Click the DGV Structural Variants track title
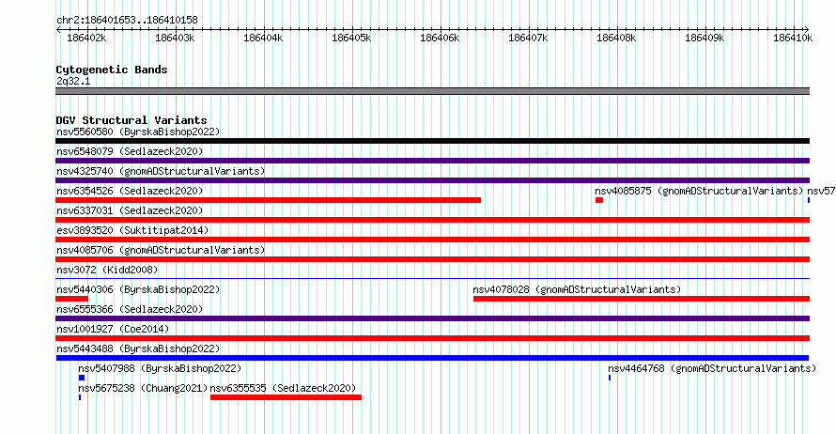Viewport: 836px width, 434px height. [x=132, y=120]
